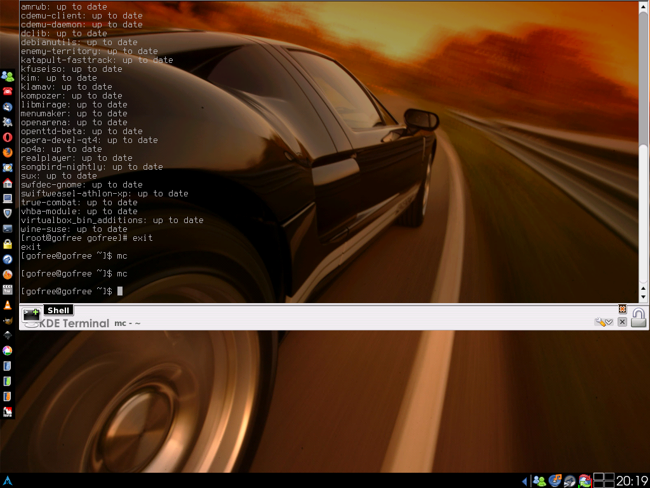
Task: Click the 'swiftweasel-athlon-xp: up to date' line
Action: 105,194
